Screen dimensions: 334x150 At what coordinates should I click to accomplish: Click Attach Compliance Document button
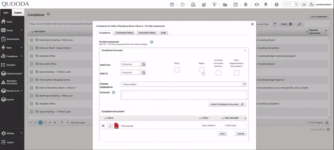(x=227, y=104)
